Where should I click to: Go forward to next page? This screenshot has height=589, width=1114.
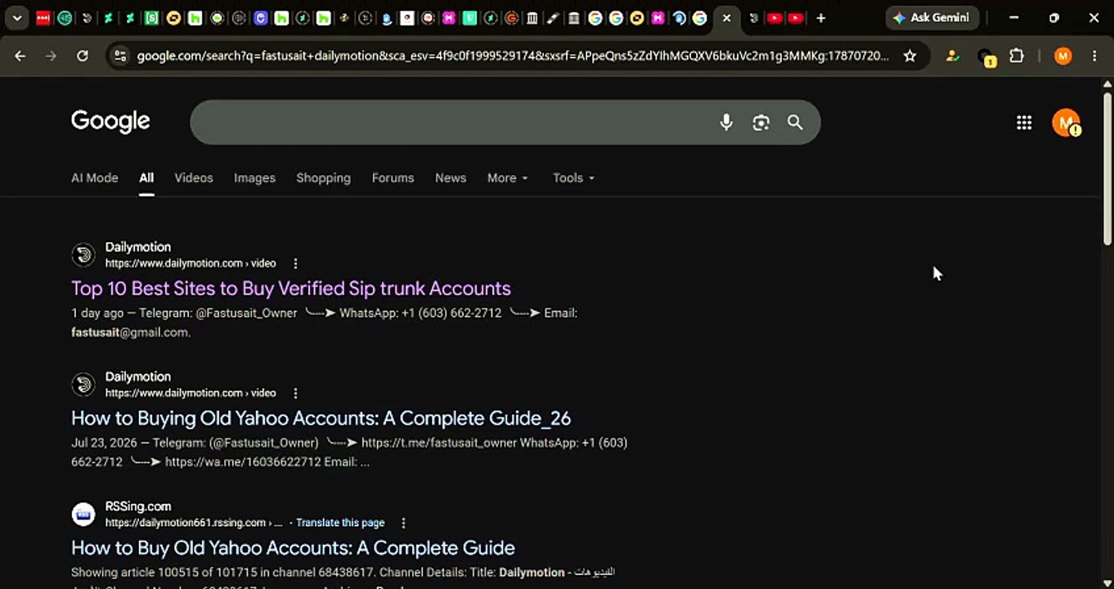click(51, 56)
